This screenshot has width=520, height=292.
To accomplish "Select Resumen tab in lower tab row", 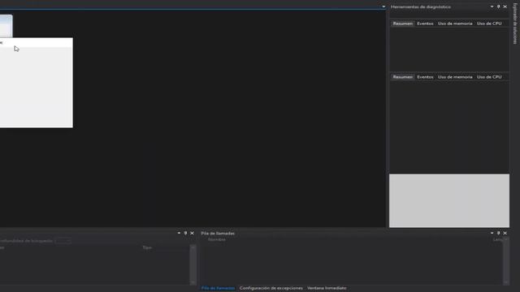I will click(403, 77).
